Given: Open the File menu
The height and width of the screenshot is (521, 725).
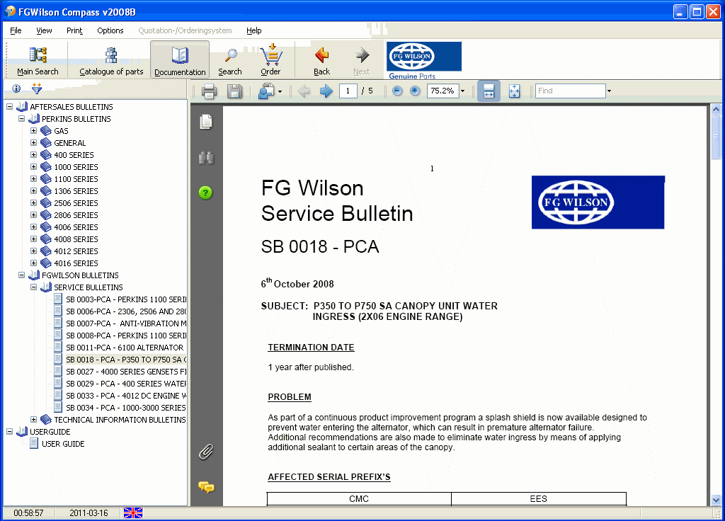Looking at the screenshot, I should click(16, 30).
